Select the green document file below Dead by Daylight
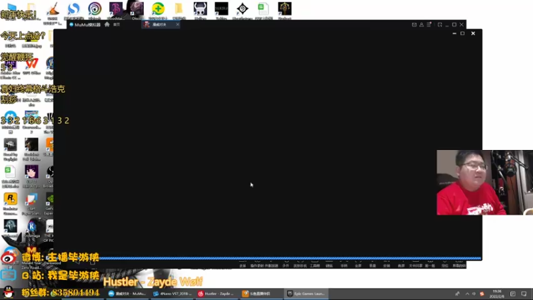 tap(10, 177)
